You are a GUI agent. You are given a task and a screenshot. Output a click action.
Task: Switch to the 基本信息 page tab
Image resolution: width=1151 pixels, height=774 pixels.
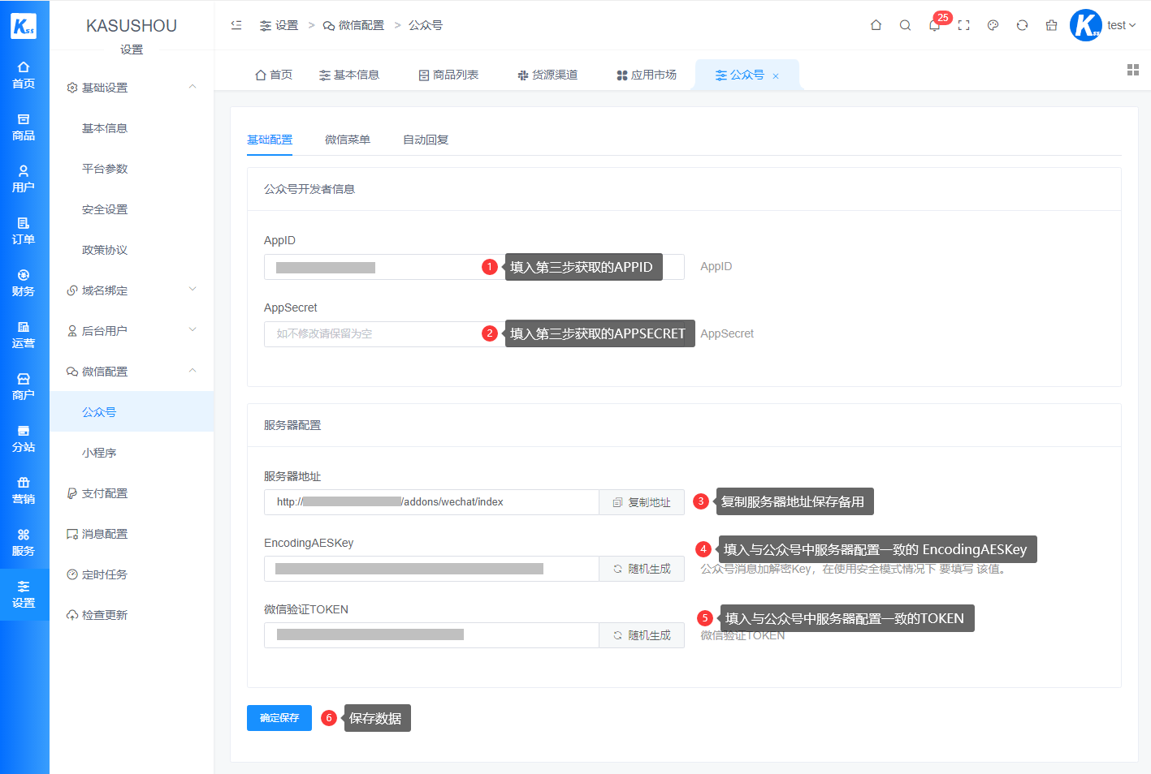coord(348,75)
